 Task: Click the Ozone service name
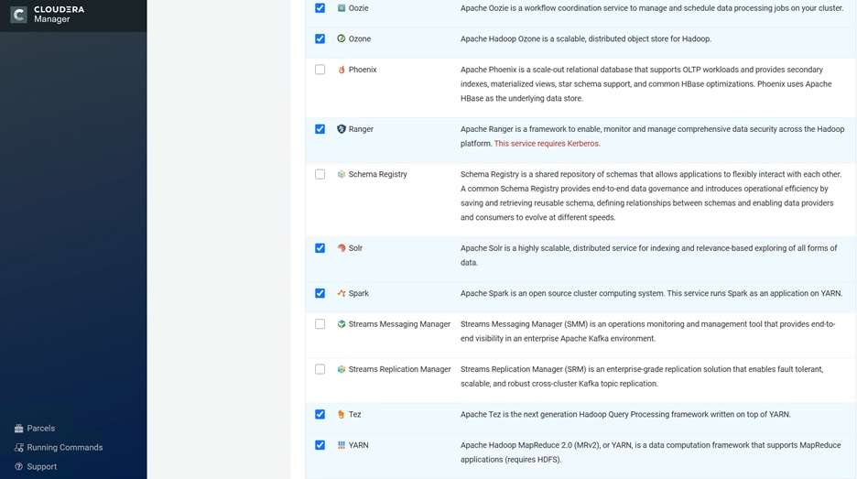360,38
